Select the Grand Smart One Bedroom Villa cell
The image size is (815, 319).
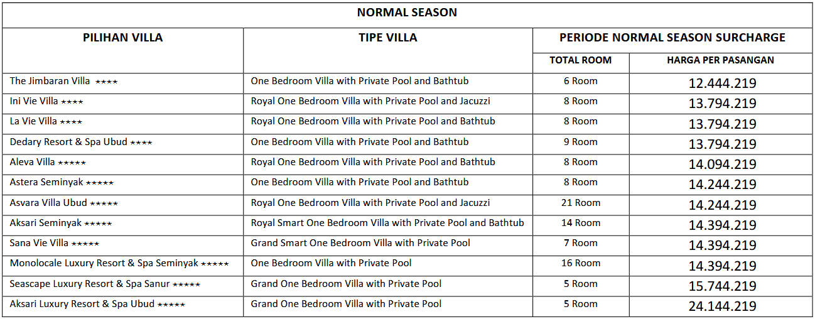point(360,243)
